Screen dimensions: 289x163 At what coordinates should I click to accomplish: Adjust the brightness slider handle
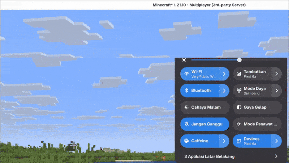click(x=239, y=60)
